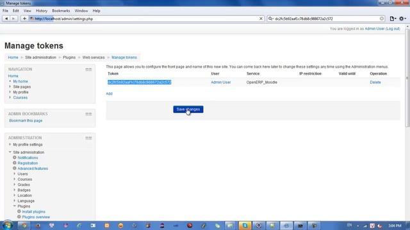Click the add bookmark plus button
This screenshot has width=410, height=230.
[24, 19]
